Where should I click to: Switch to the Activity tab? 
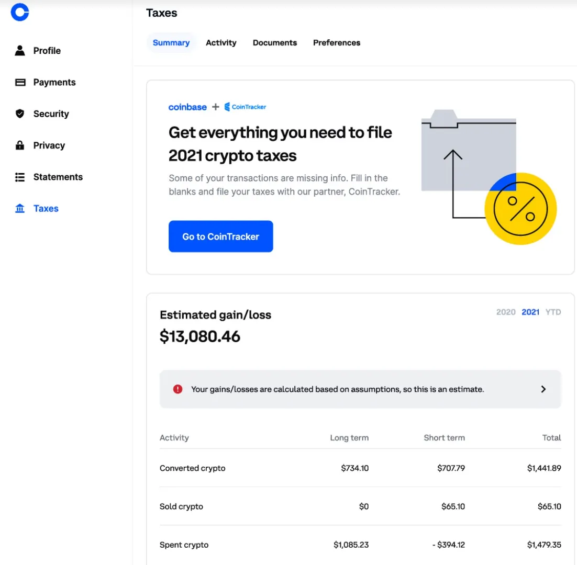click(x=220, y=43)
